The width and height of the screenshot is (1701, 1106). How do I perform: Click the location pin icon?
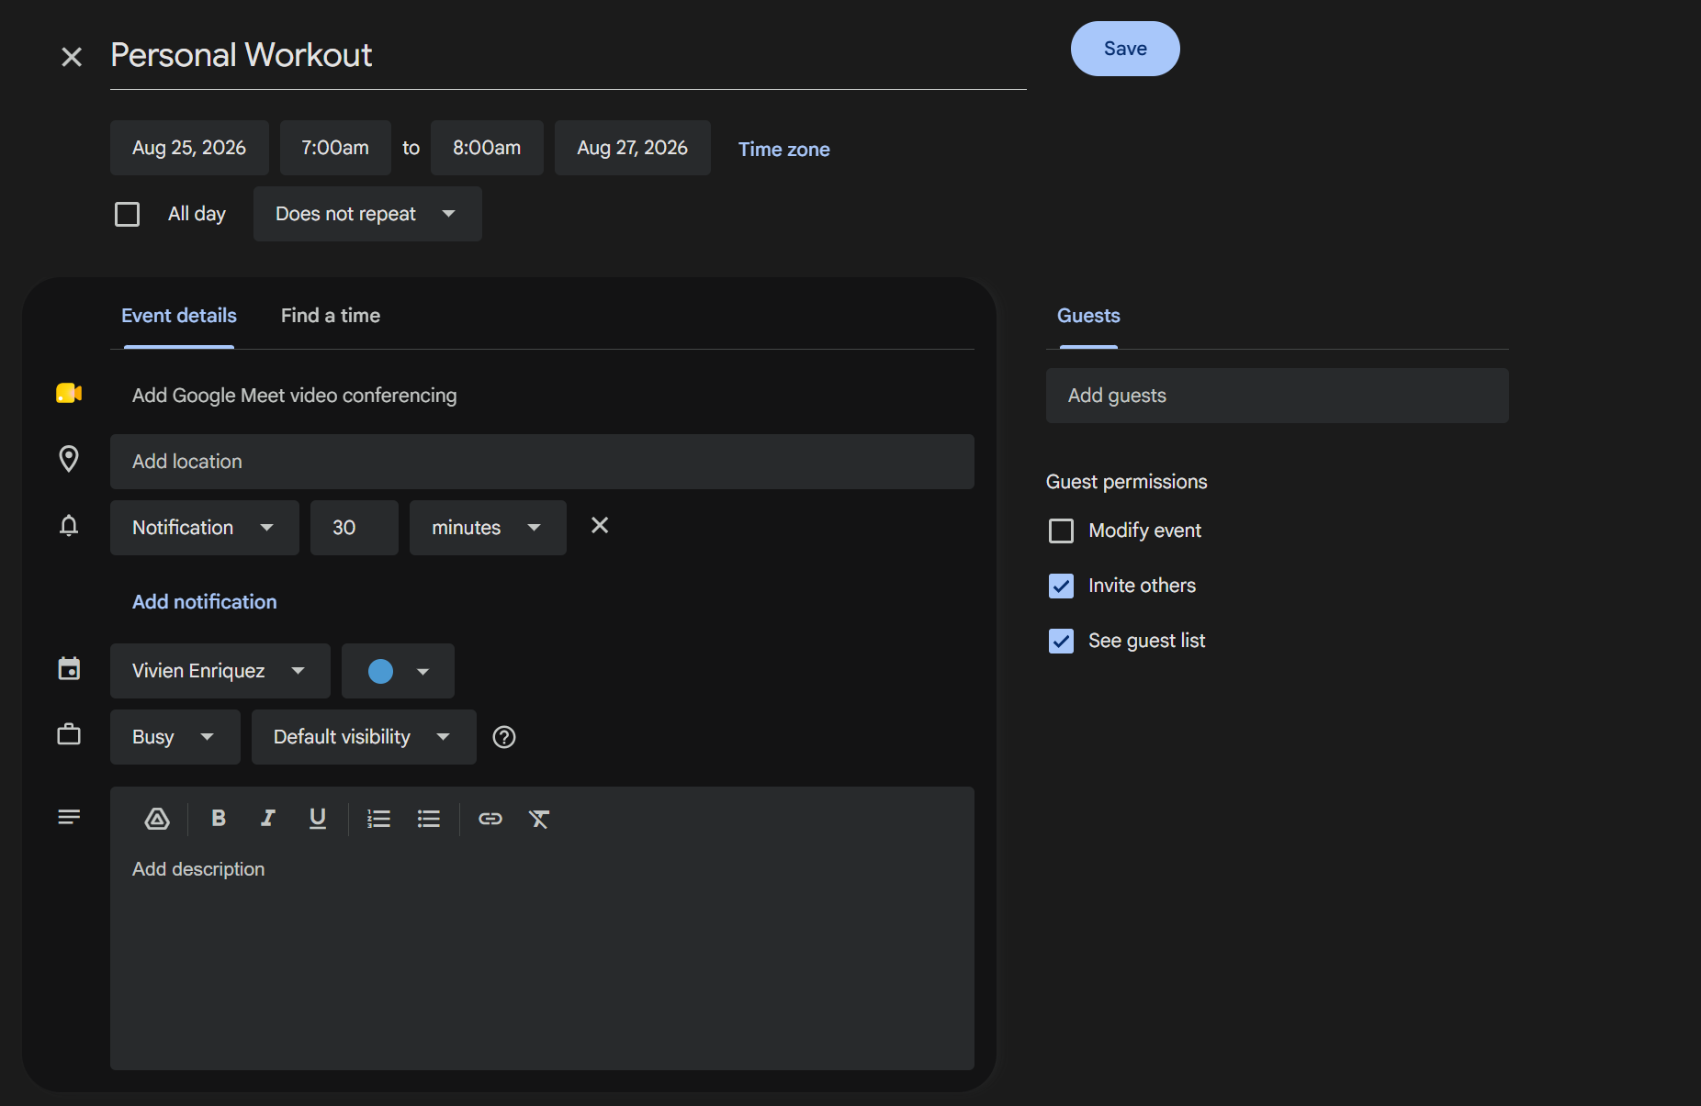click(69, 459)
